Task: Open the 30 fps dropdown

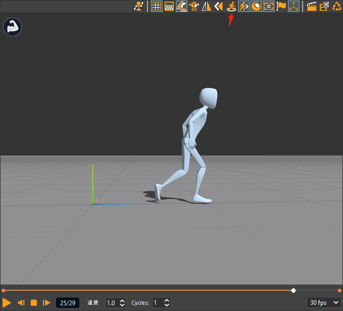Action: [324, 303]
